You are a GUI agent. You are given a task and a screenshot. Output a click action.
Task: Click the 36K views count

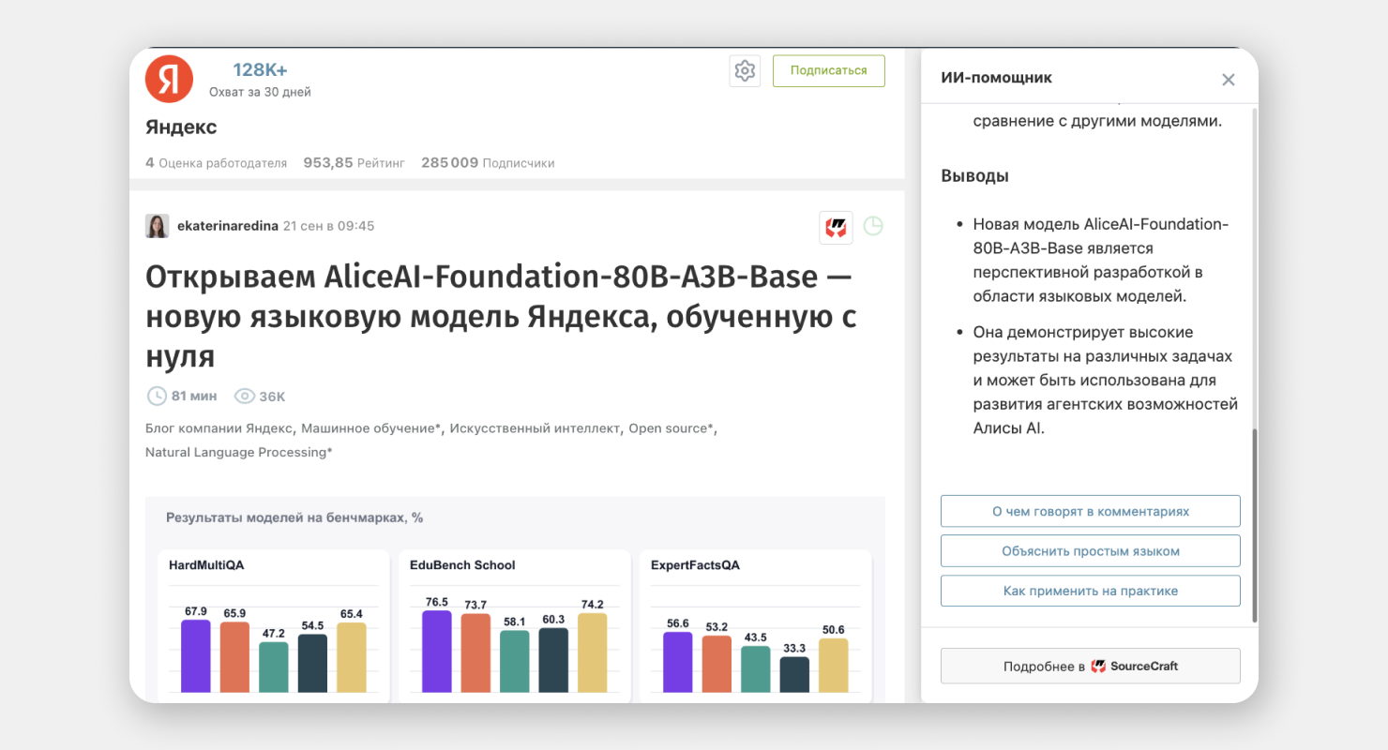pyautogui.click(x=272, y=397)
